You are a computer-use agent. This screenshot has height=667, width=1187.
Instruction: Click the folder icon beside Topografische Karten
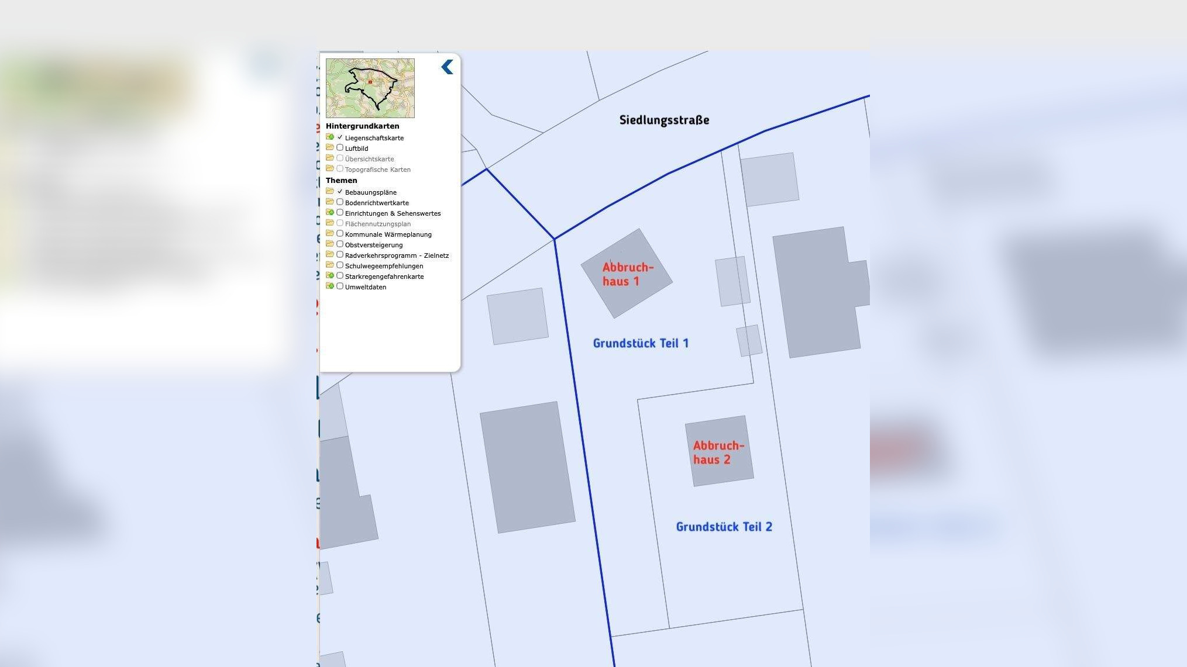pos(331,168)
